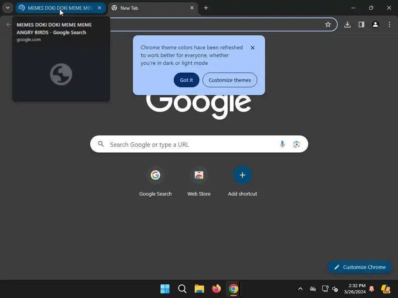Viewport: 398px width, 298px height.
Task: Launch Firefox from the taskbar
Action: click(216, 289)
